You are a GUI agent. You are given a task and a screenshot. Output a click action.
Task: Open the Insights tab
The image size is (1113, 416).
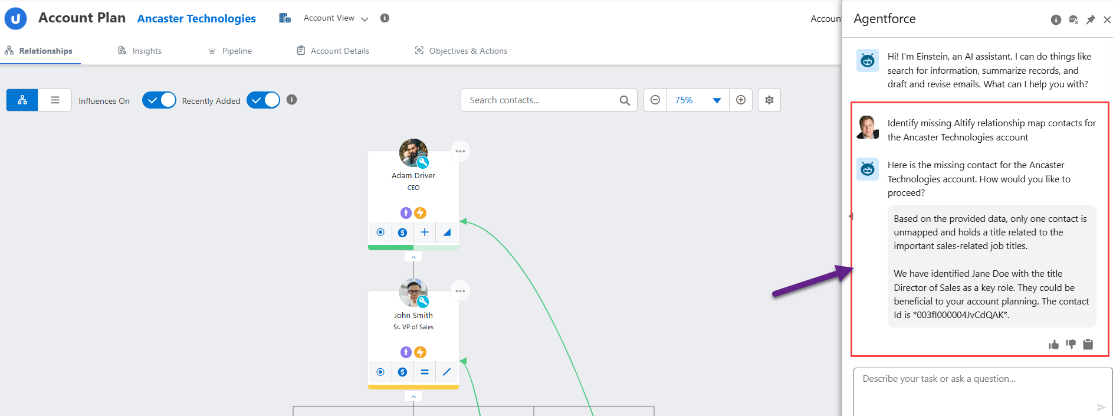tap(140, 51)
